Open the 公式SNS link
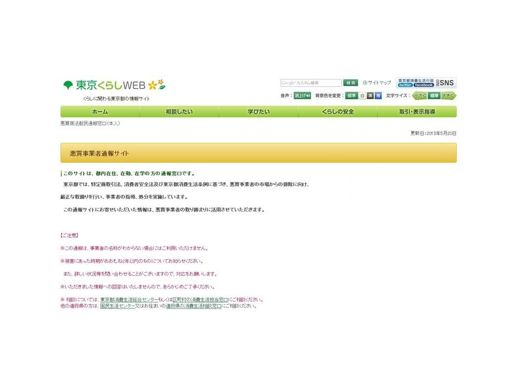Viewport: 517px width, 388px height. pyautogui.click(x=445, y=83)
